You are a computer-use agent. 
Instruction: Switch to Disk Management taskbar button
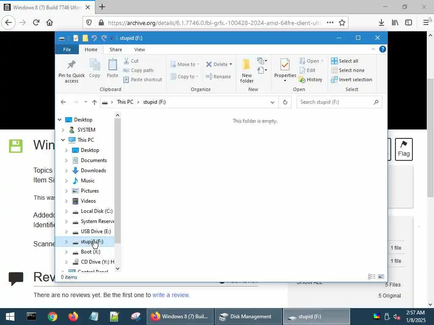[x=248, y=317]
